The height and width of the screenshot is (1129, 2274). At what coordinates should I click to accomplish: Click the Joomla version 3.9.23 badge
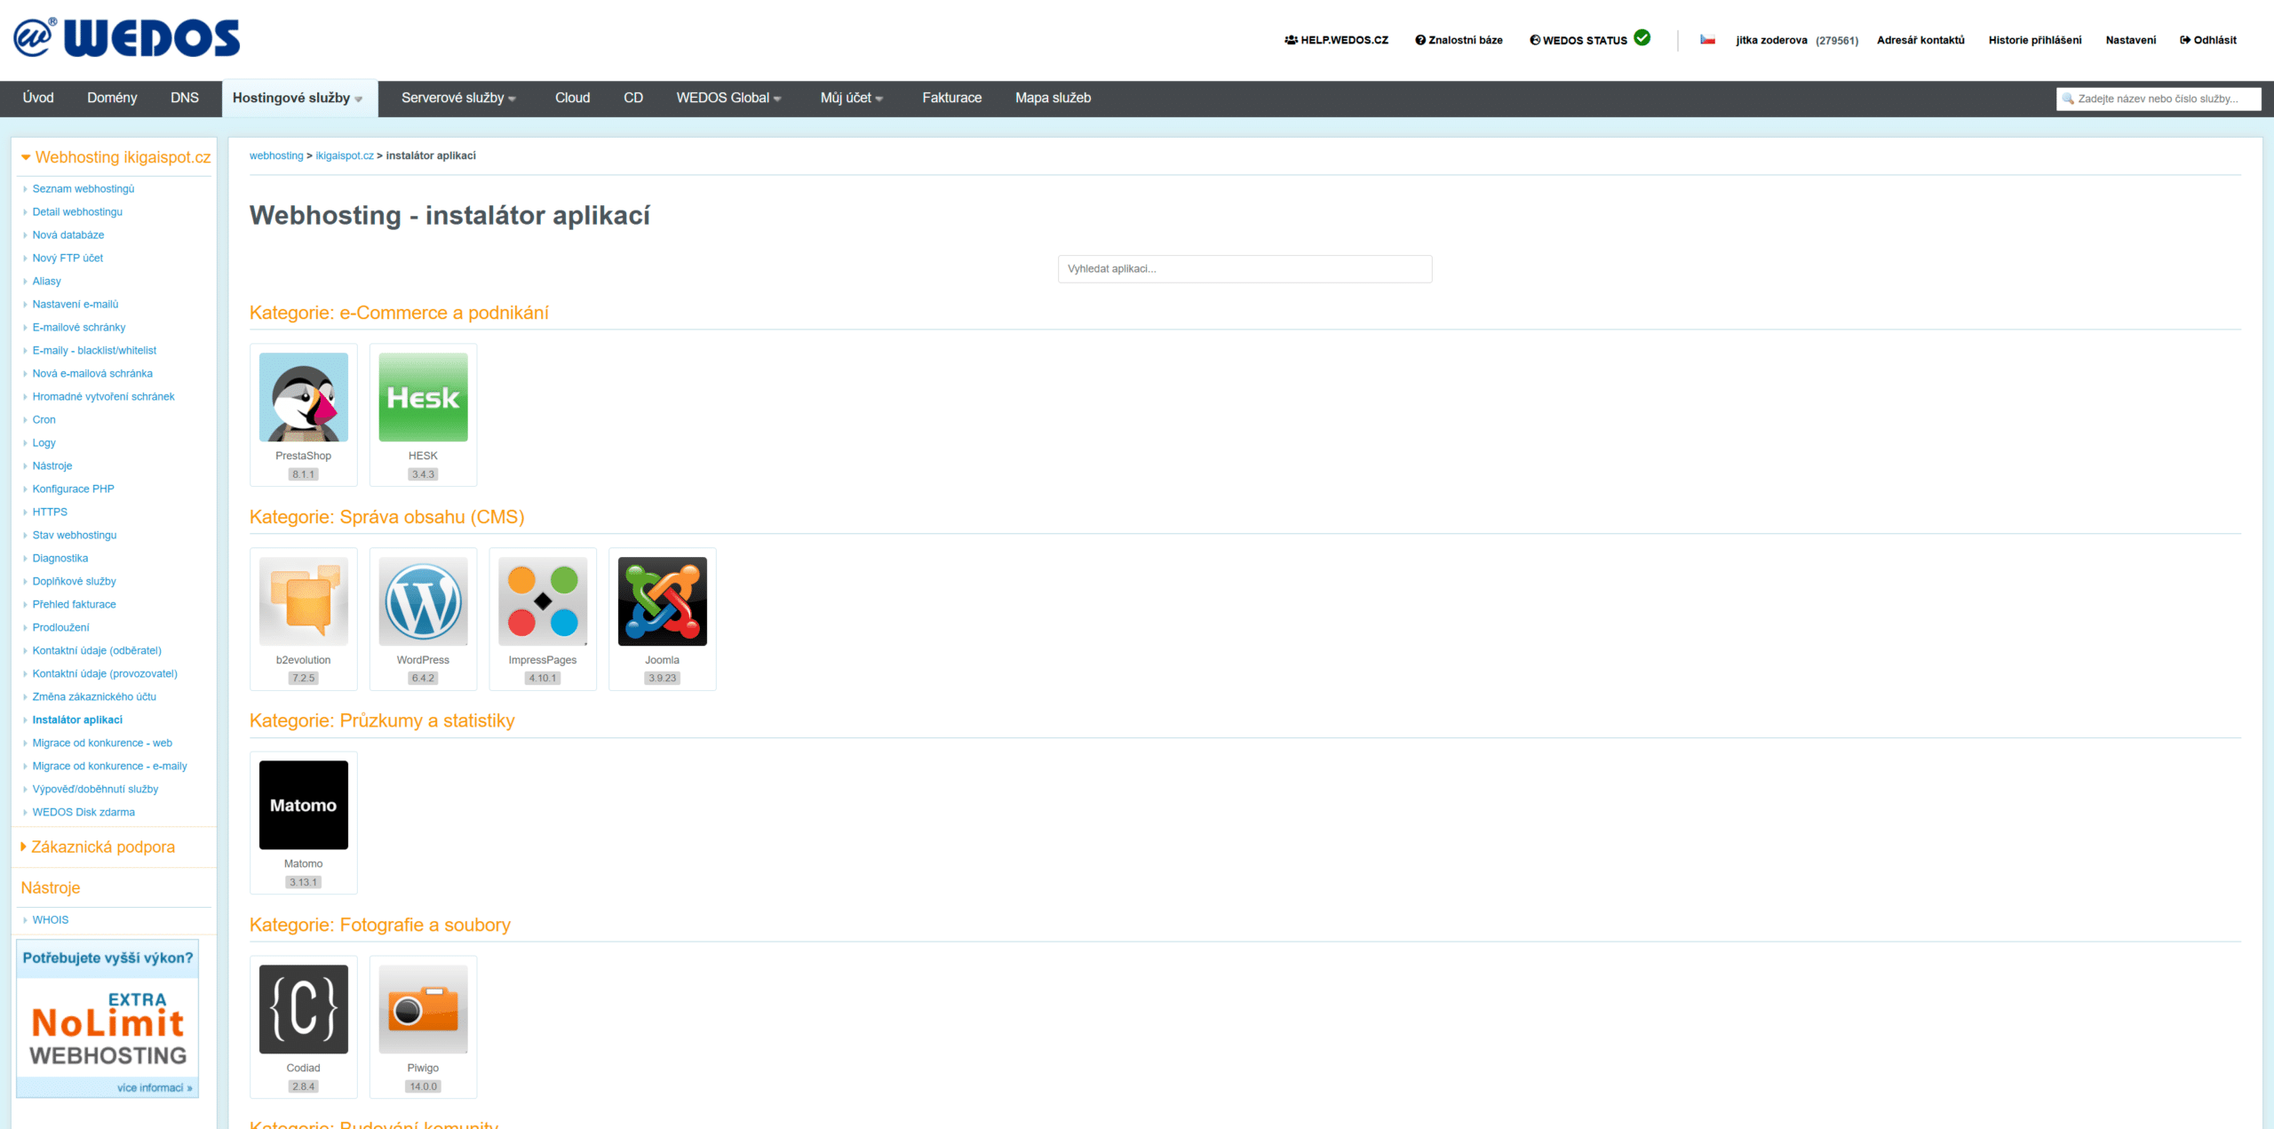tap(662, 678)
